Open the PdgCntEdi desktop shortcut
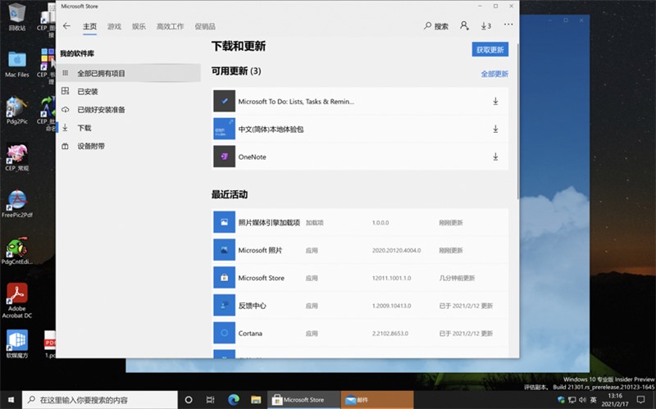 coord(17,251)
